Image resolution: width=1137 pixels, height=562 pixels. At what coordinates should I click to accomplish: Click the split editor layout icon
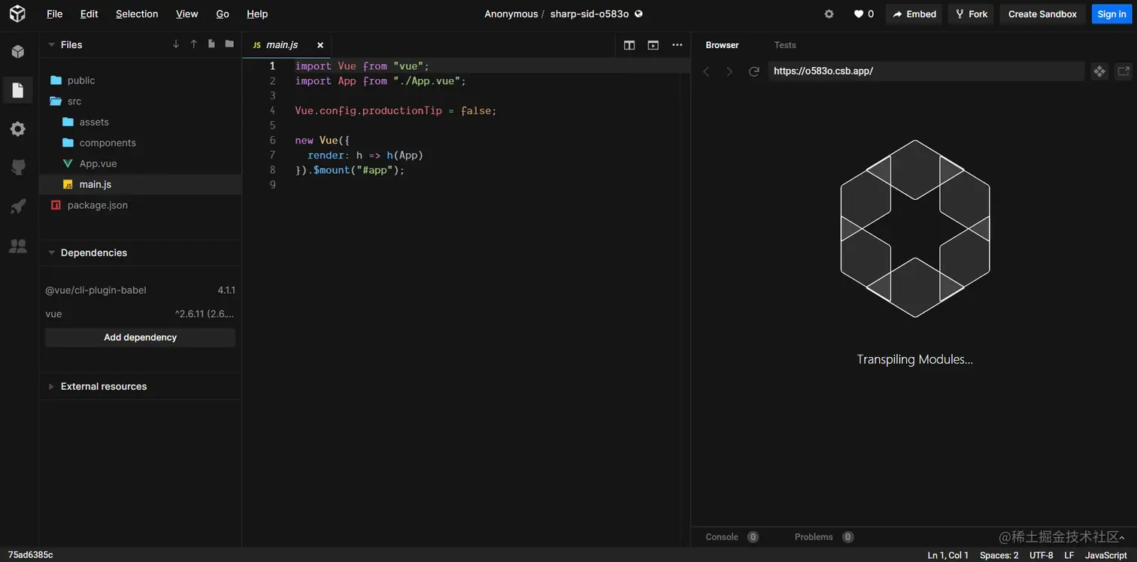(x=629, y=45)
